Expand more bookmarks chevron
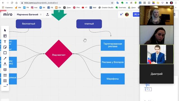 [176, 8]
